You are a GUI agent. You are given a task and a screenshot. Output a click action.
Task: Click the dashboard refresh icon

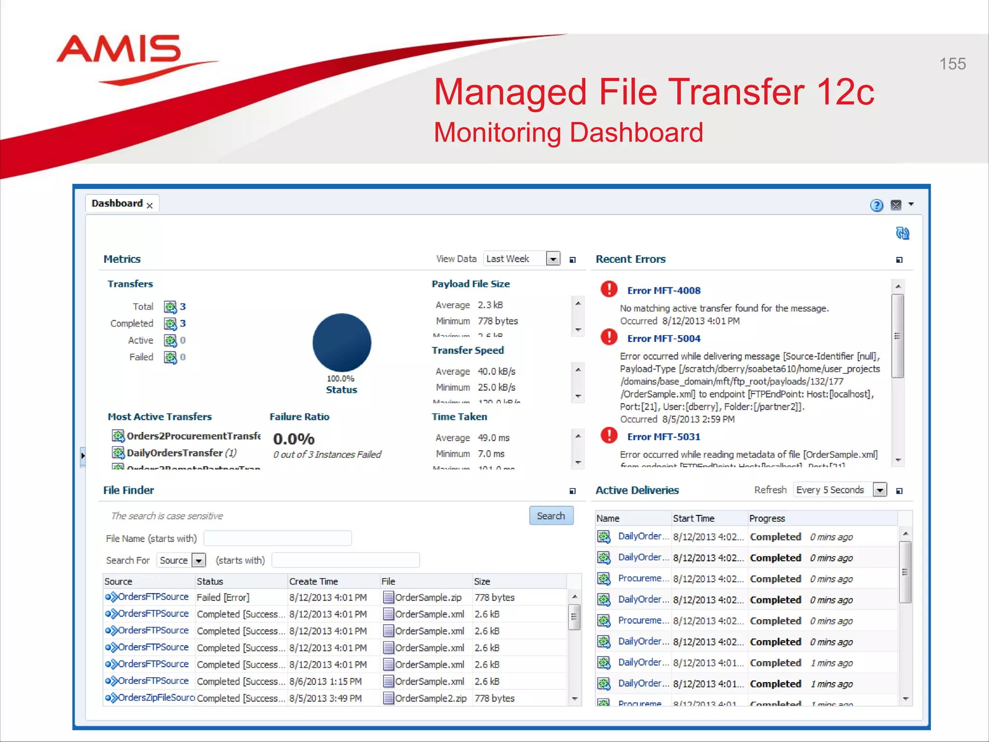pos(902,233)
